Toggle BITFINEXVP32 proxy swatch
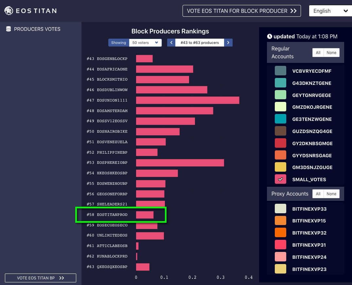The height and width of the screenshot is (285, 352). (280, 233)
